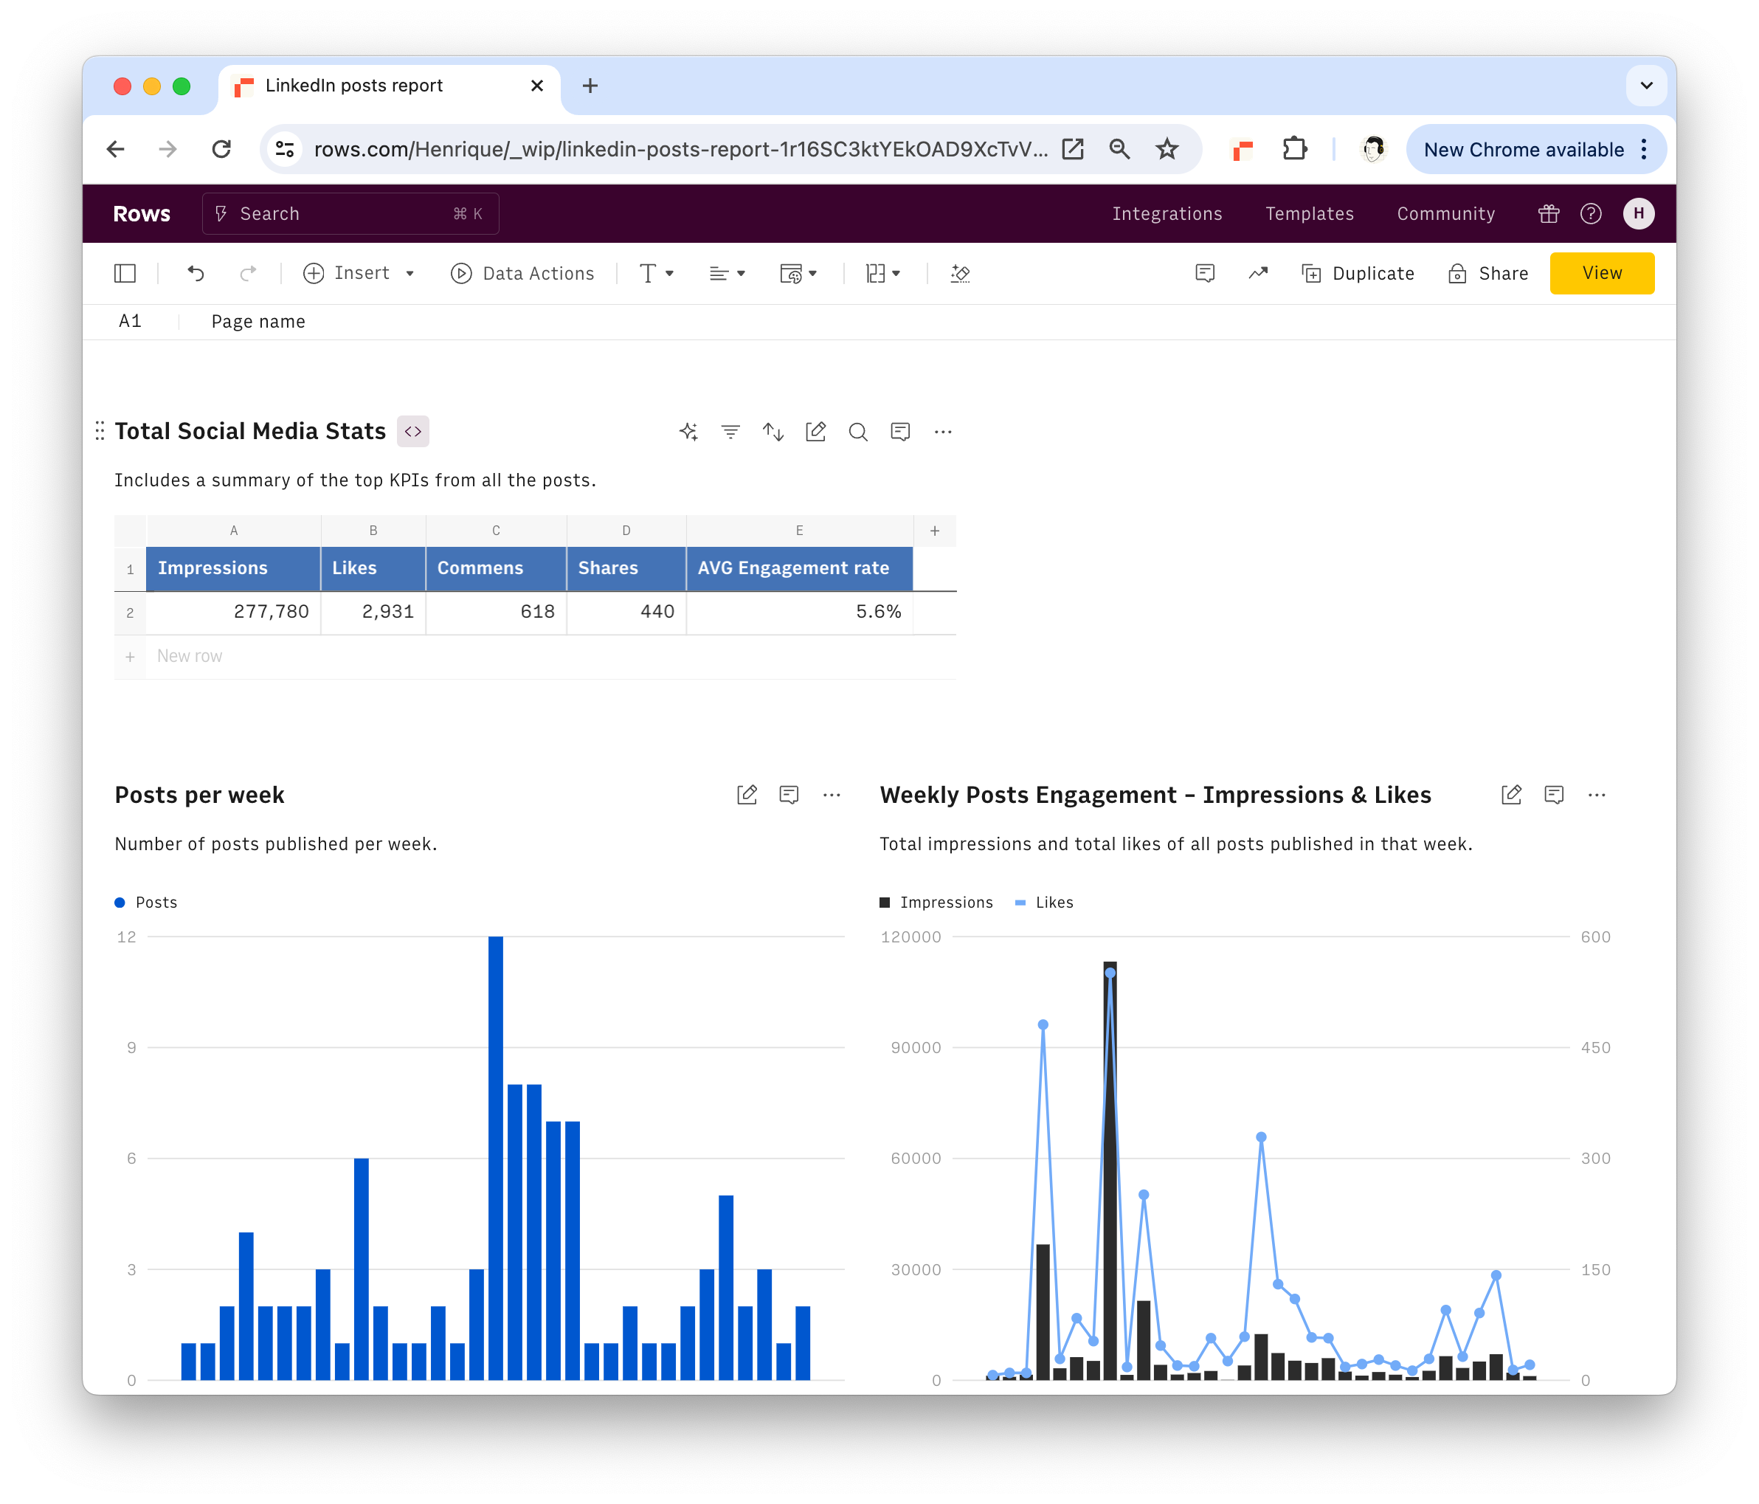Open comment icon on Total Social Media Stats
This screenshot has height=1504, width=1759.
(x=900, y=432)
